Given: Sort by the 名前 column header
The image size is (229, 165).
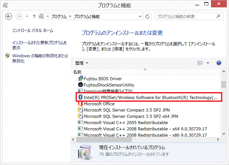Looking at the screenshot, I should pyautogui.click(x=77, y=72).
